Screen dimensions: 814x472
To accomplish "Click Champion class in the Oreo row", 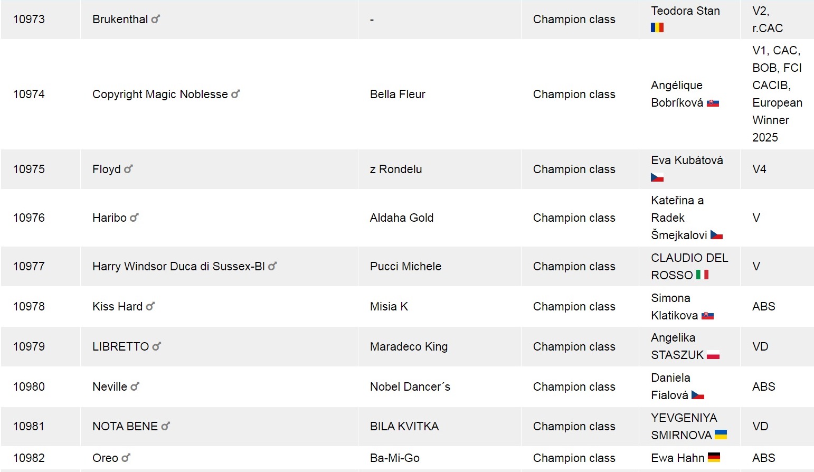I will pos(574,458).
